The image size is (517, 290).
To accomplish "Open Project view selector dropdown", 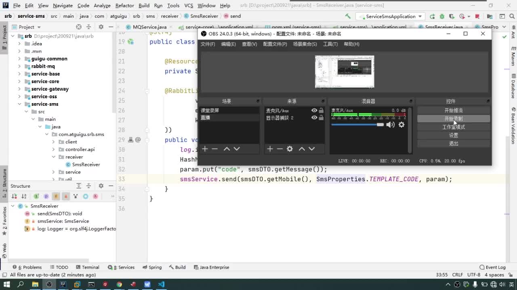I will (x=27, y=27).
